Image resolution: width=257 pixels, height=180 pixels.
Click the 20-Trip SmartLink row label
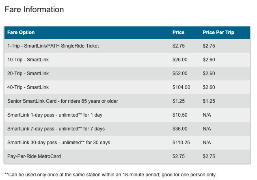click(x=28, y=74)
